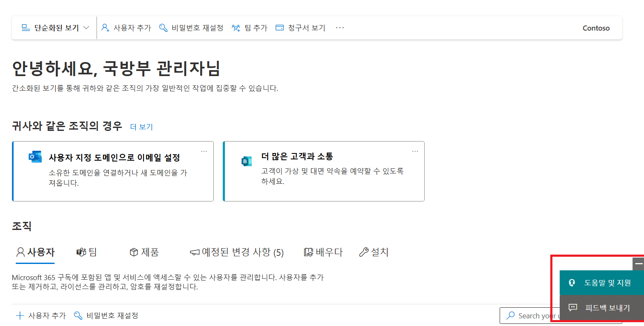Click the Bookings icon on customer card
This screenshot has width=644, height=326.
(x=247, y=161)
